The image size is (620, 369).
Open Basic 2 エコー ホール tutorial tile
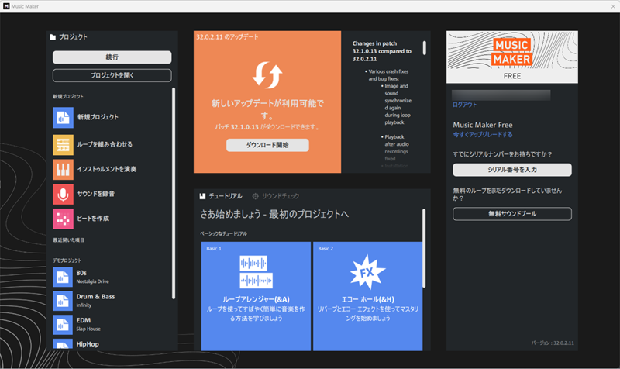click(x=367, y=296)
